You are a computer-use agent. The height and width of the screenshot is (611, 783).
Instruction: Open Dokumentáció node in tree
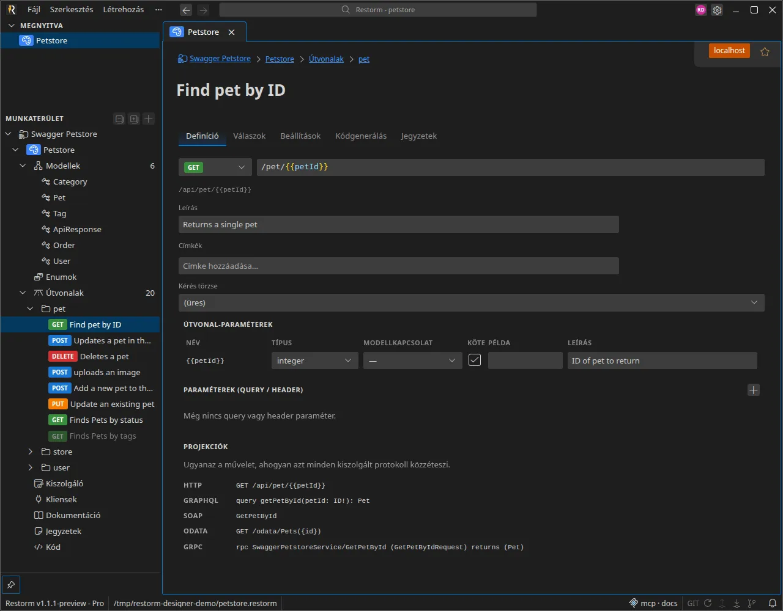click(x=80, y=515)
